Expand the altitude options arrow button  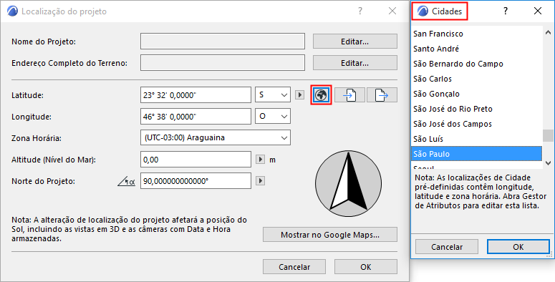tap(260, 160)
